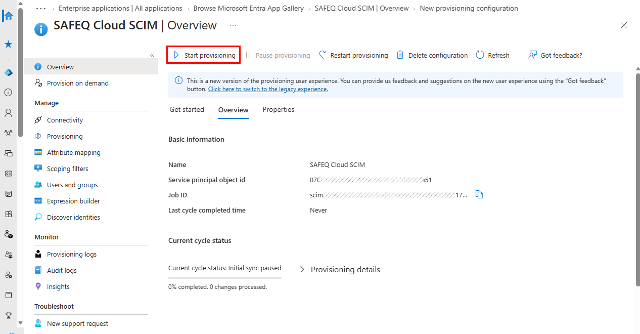Go to SAFEQ Cloud SCIM Overview breadcrumb

pyautogui.click(x=361, y=8)
